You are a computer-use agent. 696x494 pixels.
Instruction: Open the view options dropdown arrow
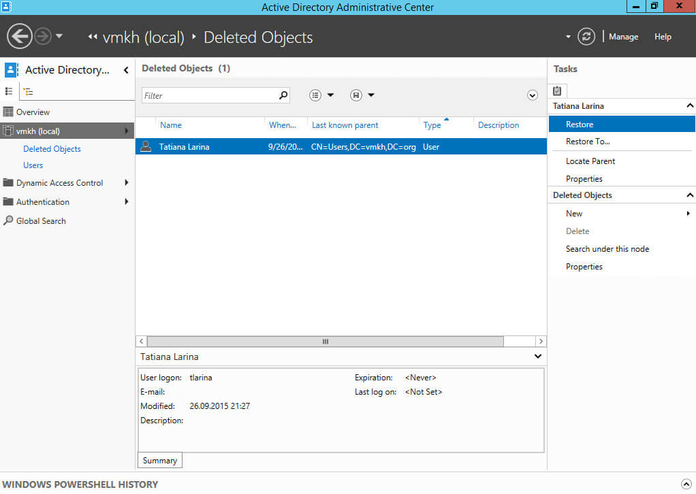330,95
